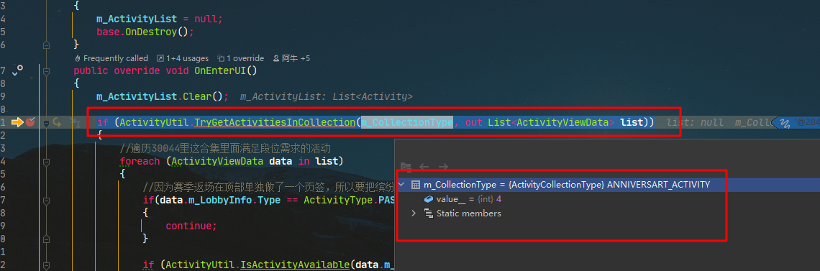Image resolution: width=820 pixels, height=271 pixels.
Task: Select the m_CollectionType row in popup
Action: pyautogui.click(x=608, y=184)
